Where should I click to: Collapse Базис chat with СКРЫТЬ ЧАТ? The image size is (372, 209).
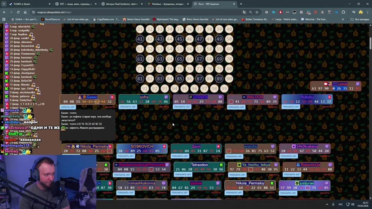coord(67,107)
